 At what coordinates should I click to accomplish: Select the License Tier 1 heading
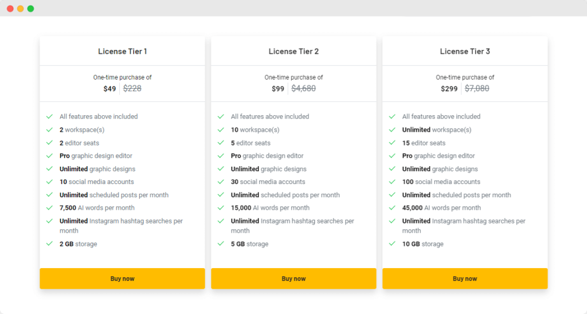[123, 51]
